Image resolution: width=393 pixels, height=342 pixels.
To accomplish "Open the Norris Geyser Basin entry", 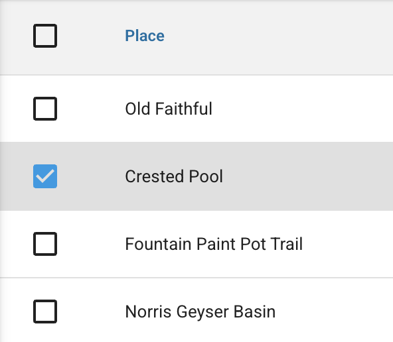I will click(x=200, y=312).
